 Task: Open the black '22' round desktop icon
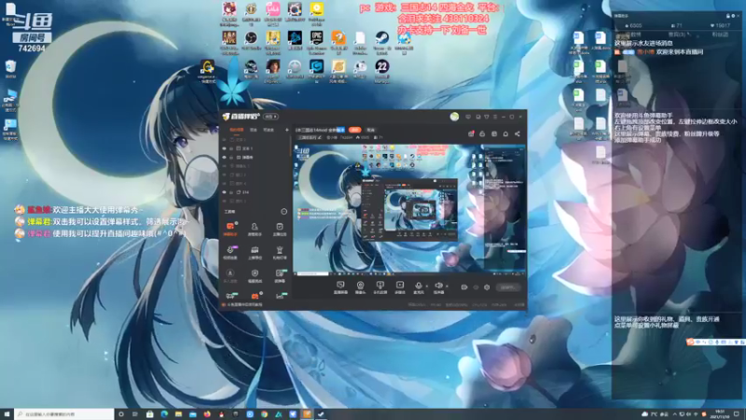pyautogui.click(x=381, y=66)
